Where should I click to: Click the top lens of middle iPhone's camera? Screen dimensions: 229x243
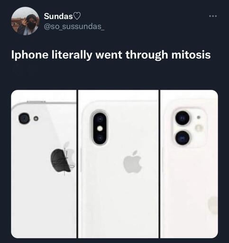coord(100,119)
